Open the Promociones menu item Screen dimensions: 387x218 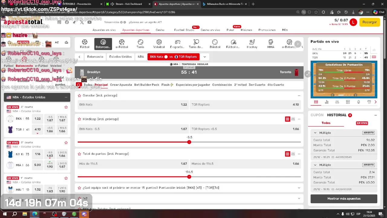coord(267,30)
